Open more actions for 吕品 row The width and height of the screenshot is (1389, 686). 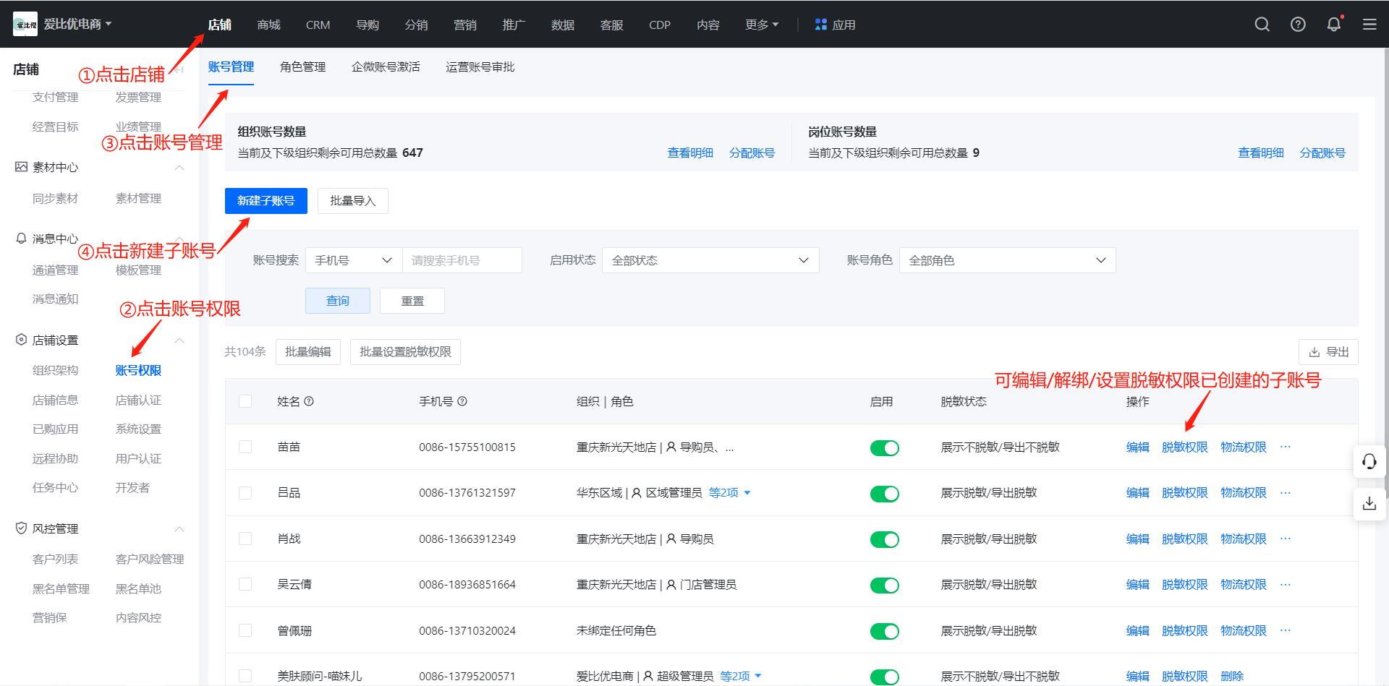point(1286,492)
